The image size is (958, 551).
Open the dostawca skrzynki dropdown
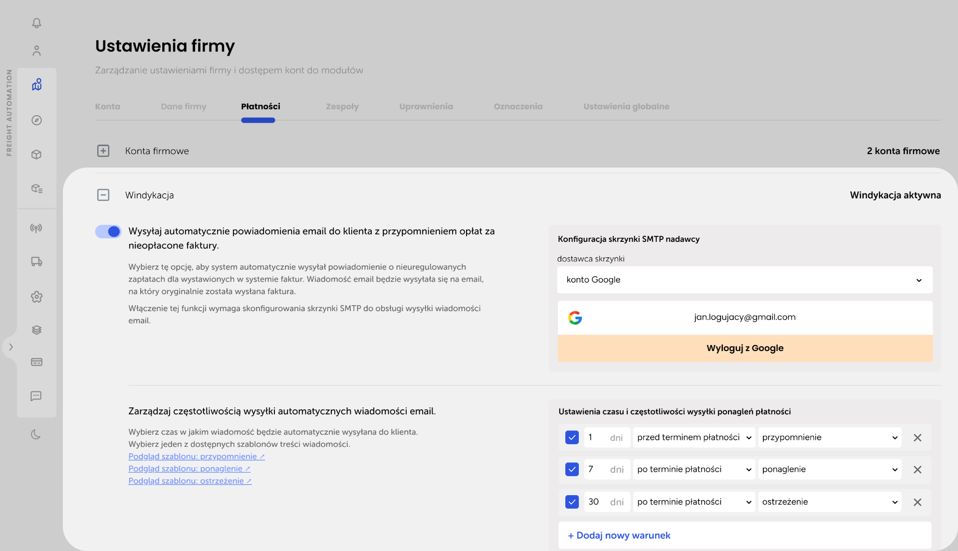coord(744,280)
